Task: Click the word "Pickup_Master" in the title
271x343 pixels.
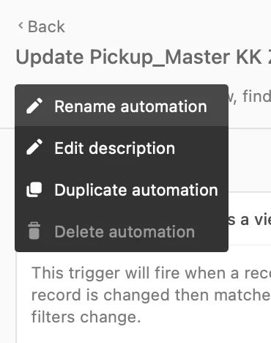Action: point(160,58)
